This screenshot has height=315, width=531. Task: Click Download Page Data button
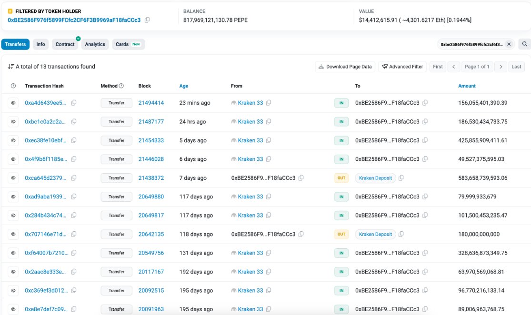(345, 67)
